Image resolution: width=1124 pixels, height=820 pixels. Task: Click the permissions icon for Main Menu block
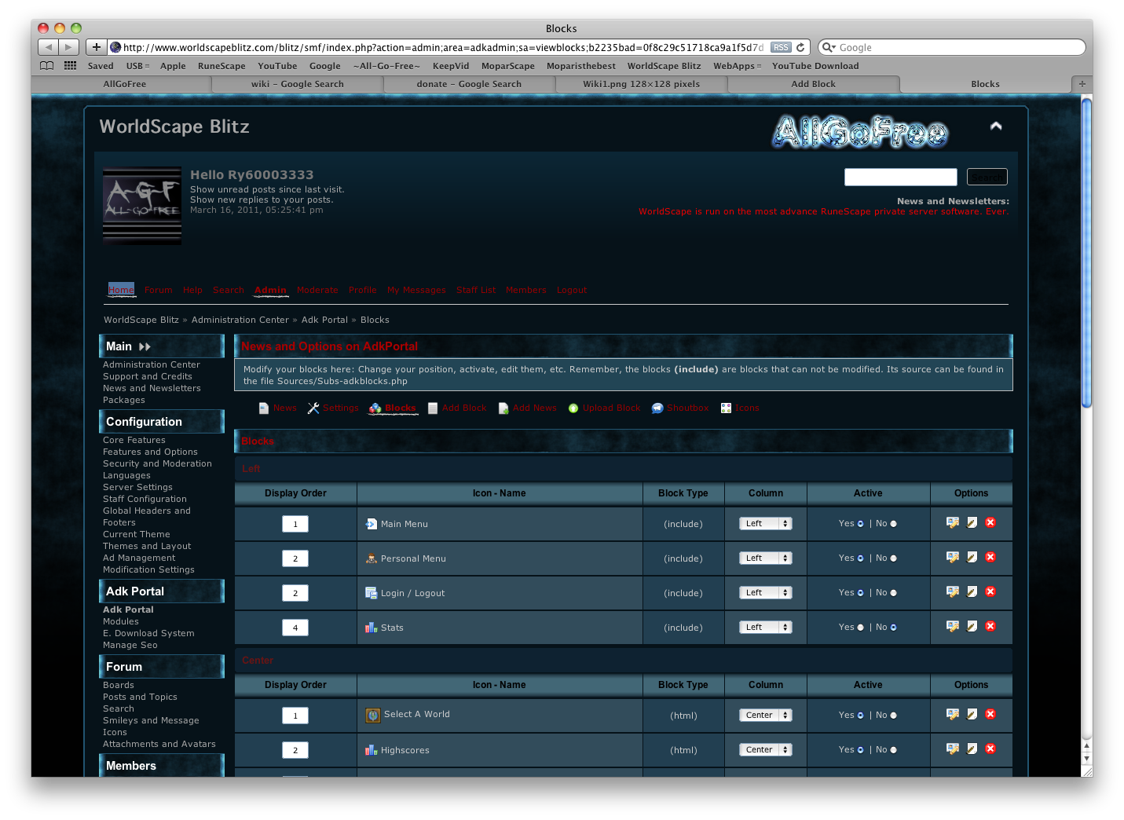[x=953, y=523]
